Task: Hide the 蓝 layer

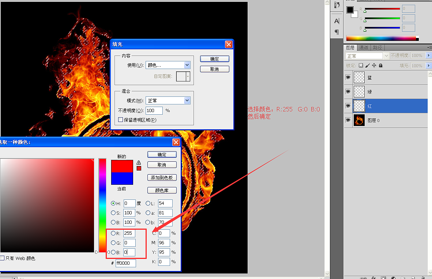Action: tap(348, 77)
